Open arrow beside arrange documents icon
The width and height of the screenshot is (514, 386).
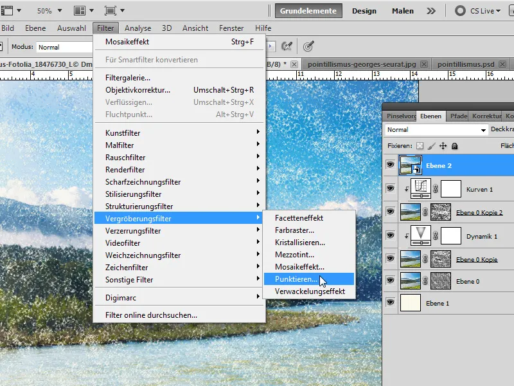click(x=91, y=11)
